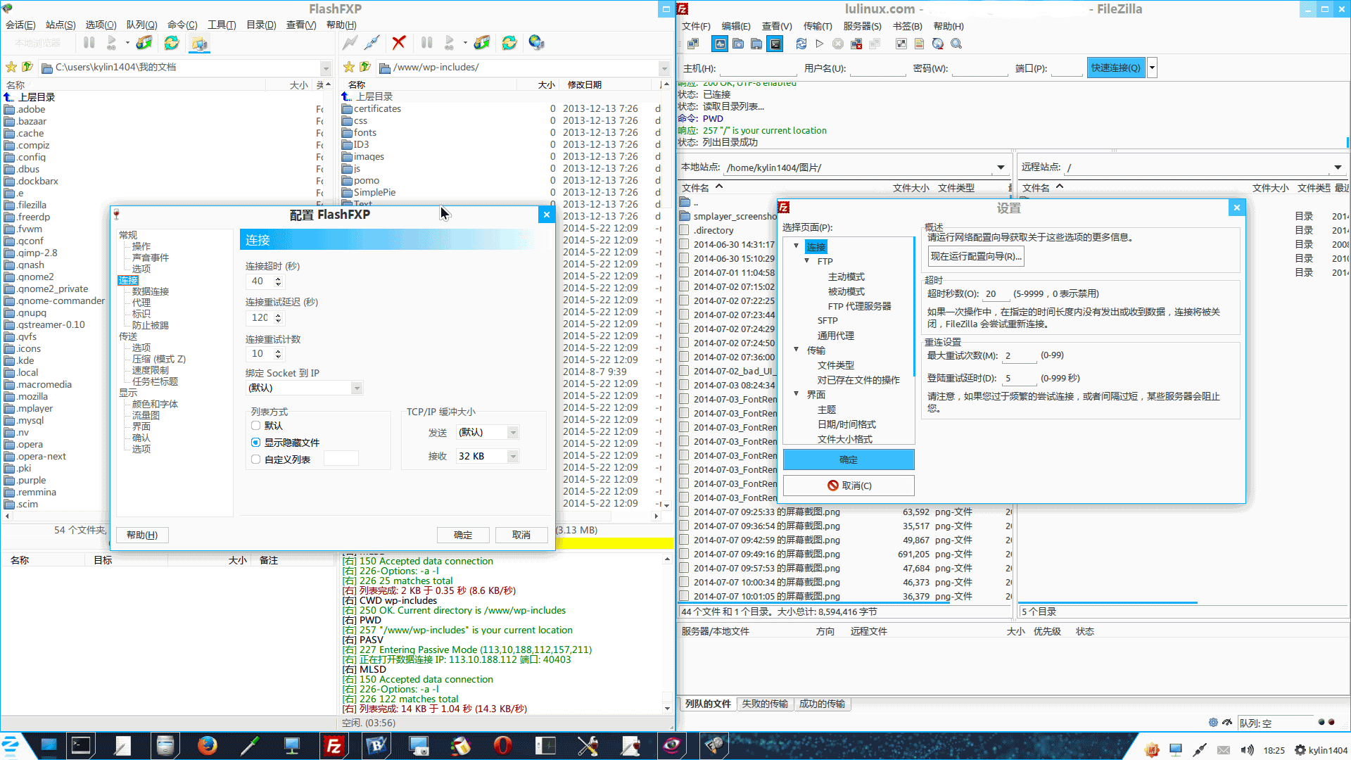Screen dimensions: 1351x760
Task: Select 默认 list method radio button
Action: click(x=256, y=426)
